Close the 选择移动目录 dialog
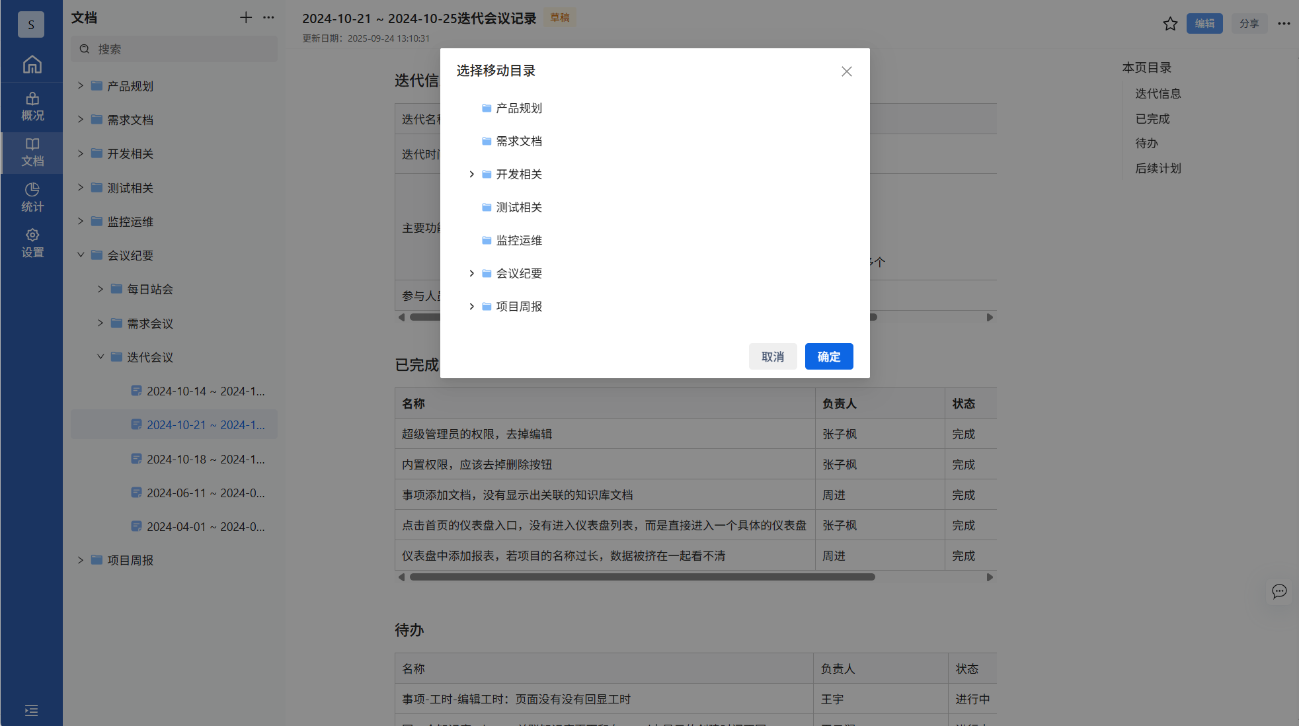 pyautogui.click(x=846, y=71)
